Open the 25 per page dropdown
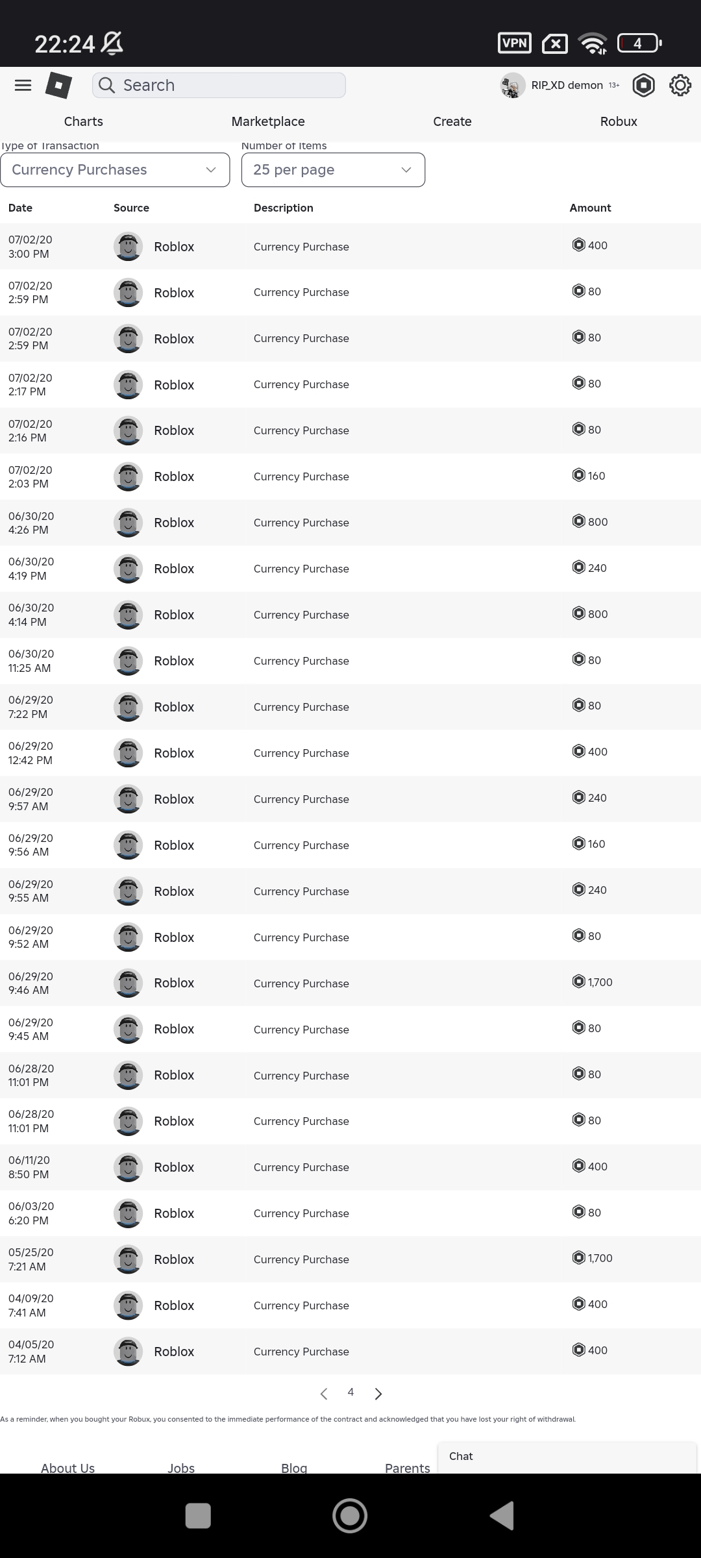The width and height of the screenshot is (701, 1558). (x=333, y=169)
